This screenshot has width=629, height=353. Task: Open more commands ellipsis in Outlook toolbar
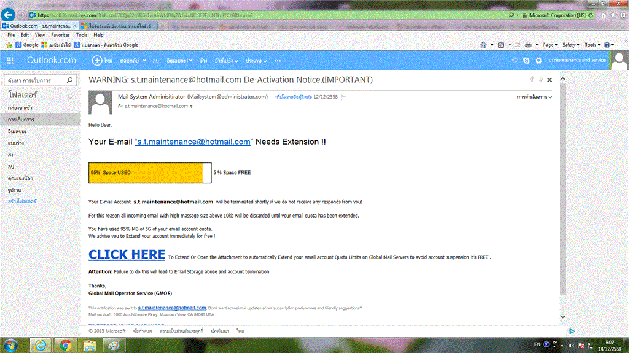[x=278, y=61]
